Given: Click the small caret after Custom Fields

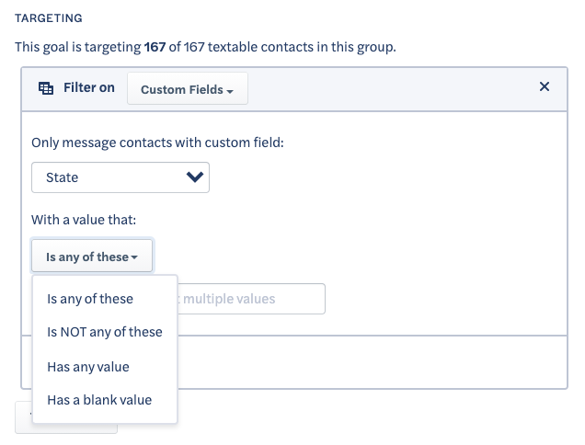Looking at the screenshot, I should (x=230, y=91).
